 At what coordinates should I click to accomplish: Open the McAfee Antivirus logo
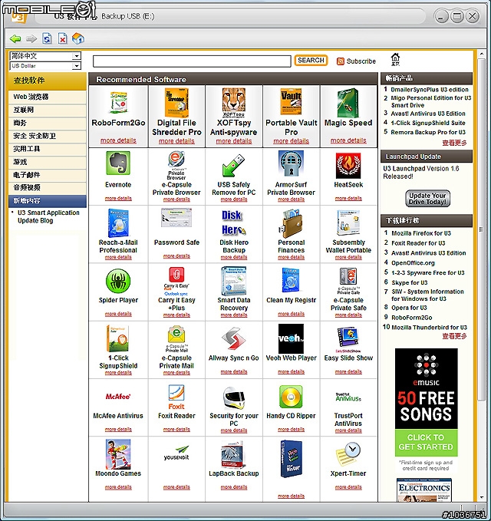(x=118, y=397)
